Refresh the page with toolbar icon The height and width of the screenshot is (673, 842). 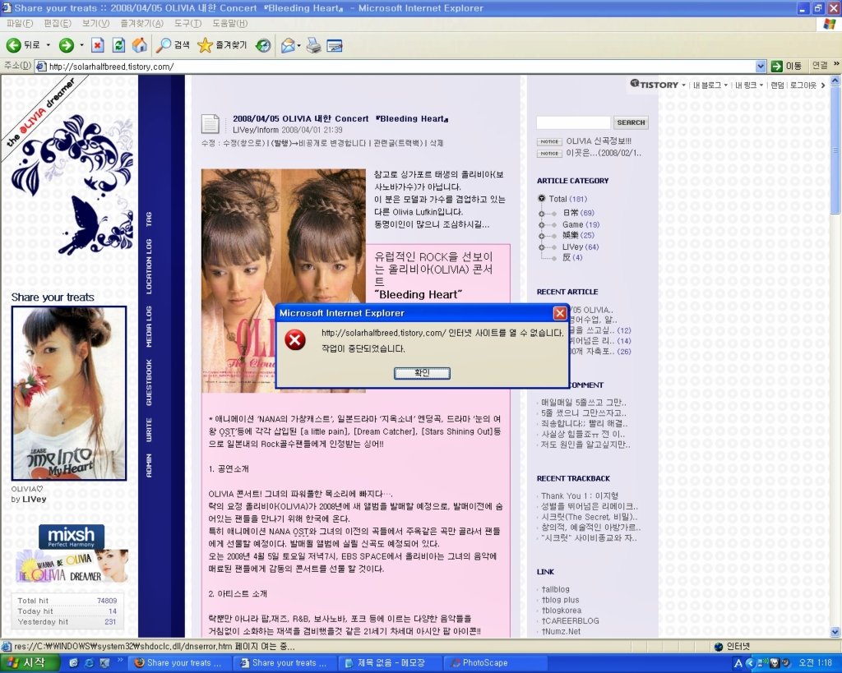click(x=118, y=46)
